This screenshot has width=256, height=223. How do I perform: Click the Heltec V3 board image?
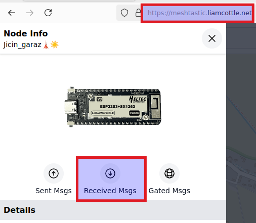point(113,107)
